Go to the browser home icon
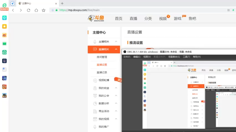This screenshot has height=132, width=236. (x=36, y=10)
